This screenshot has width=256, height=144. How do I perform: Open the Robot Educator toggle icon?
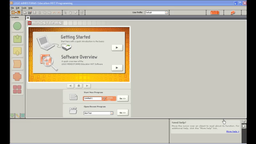pyautogui.click(x=16, y=12)
